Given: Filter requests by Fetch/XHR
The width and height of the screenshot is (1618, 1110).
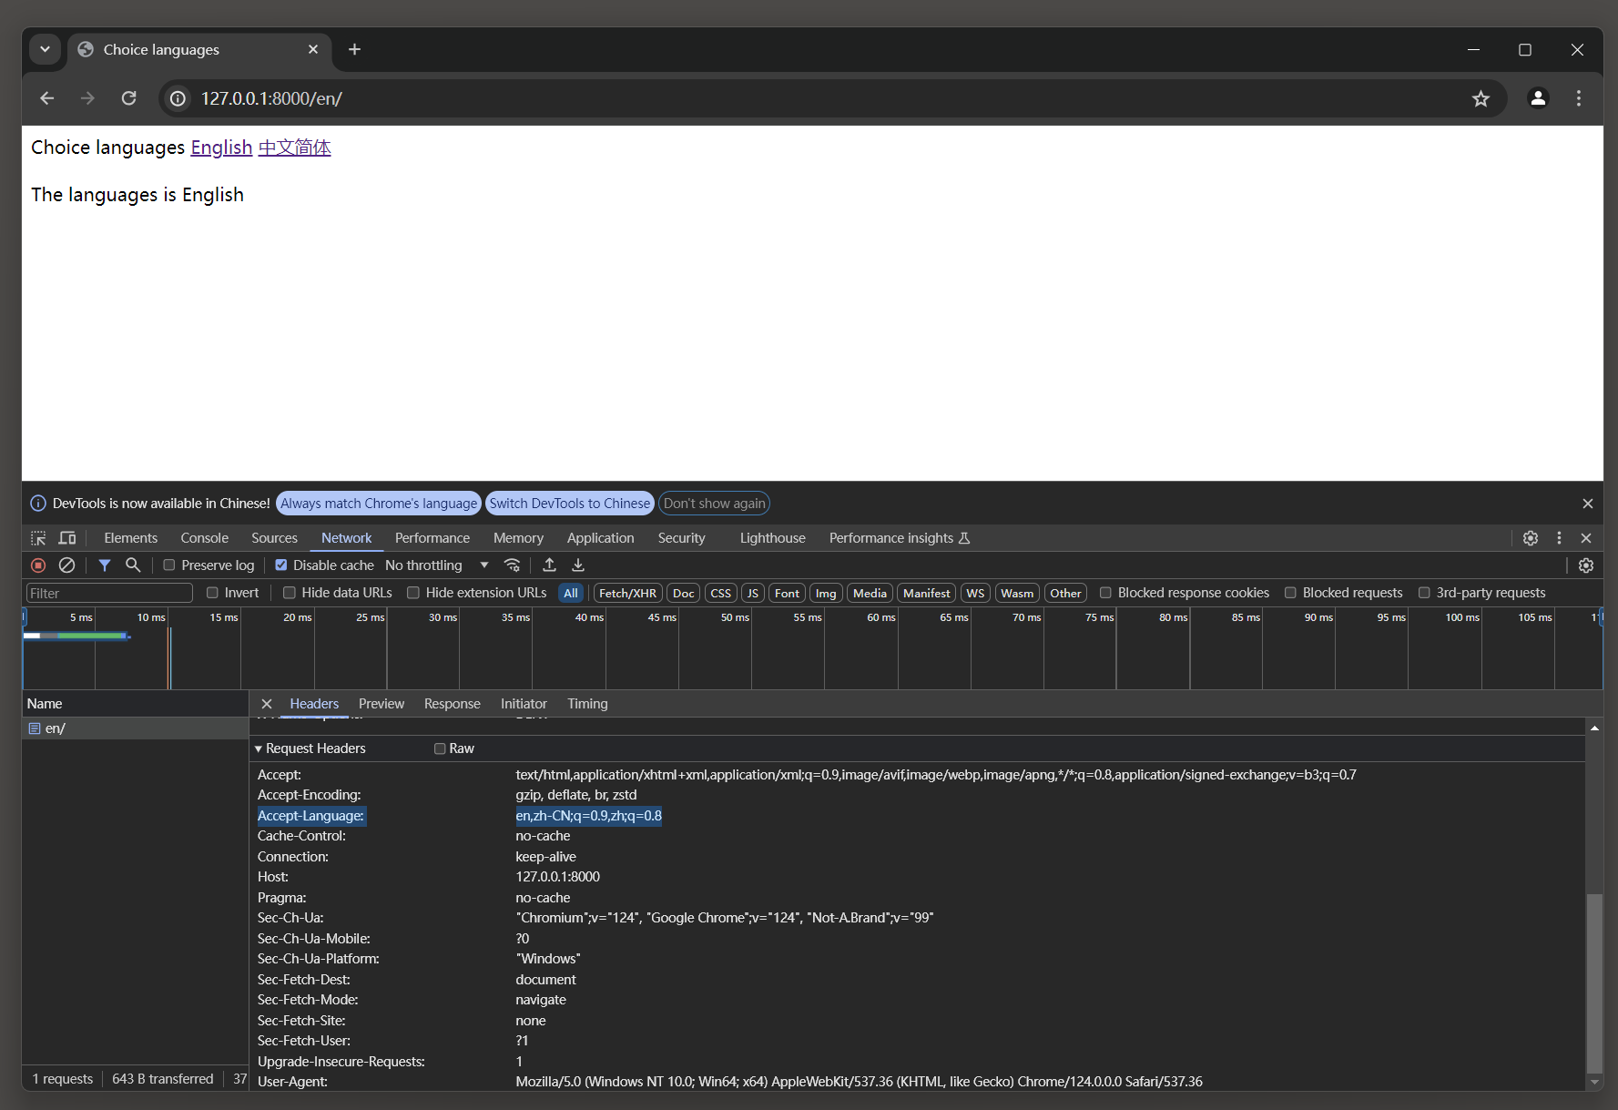Looking at the screenshot, I should (x=627, y=593).
